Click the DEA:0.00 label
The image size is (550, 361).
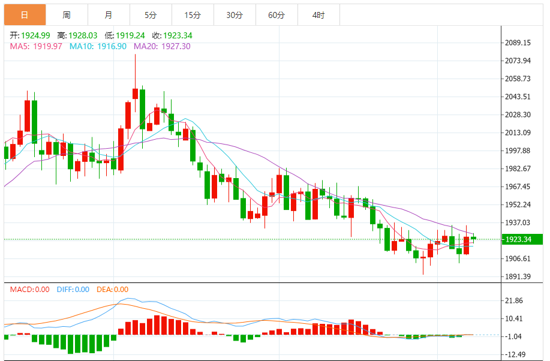113,290
